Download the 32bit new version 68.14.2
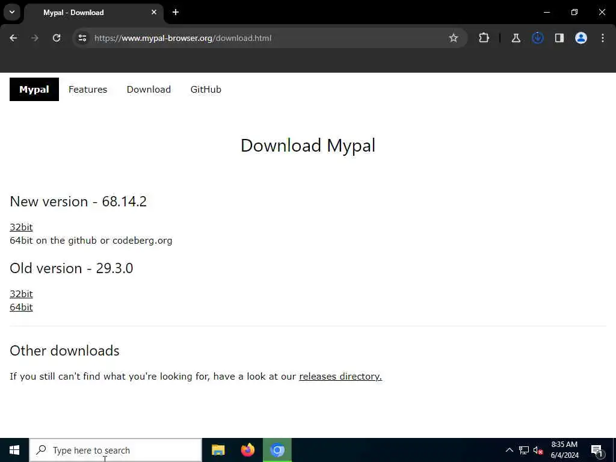Viewport: 616px width, 462px height. [x=21, y=227]
